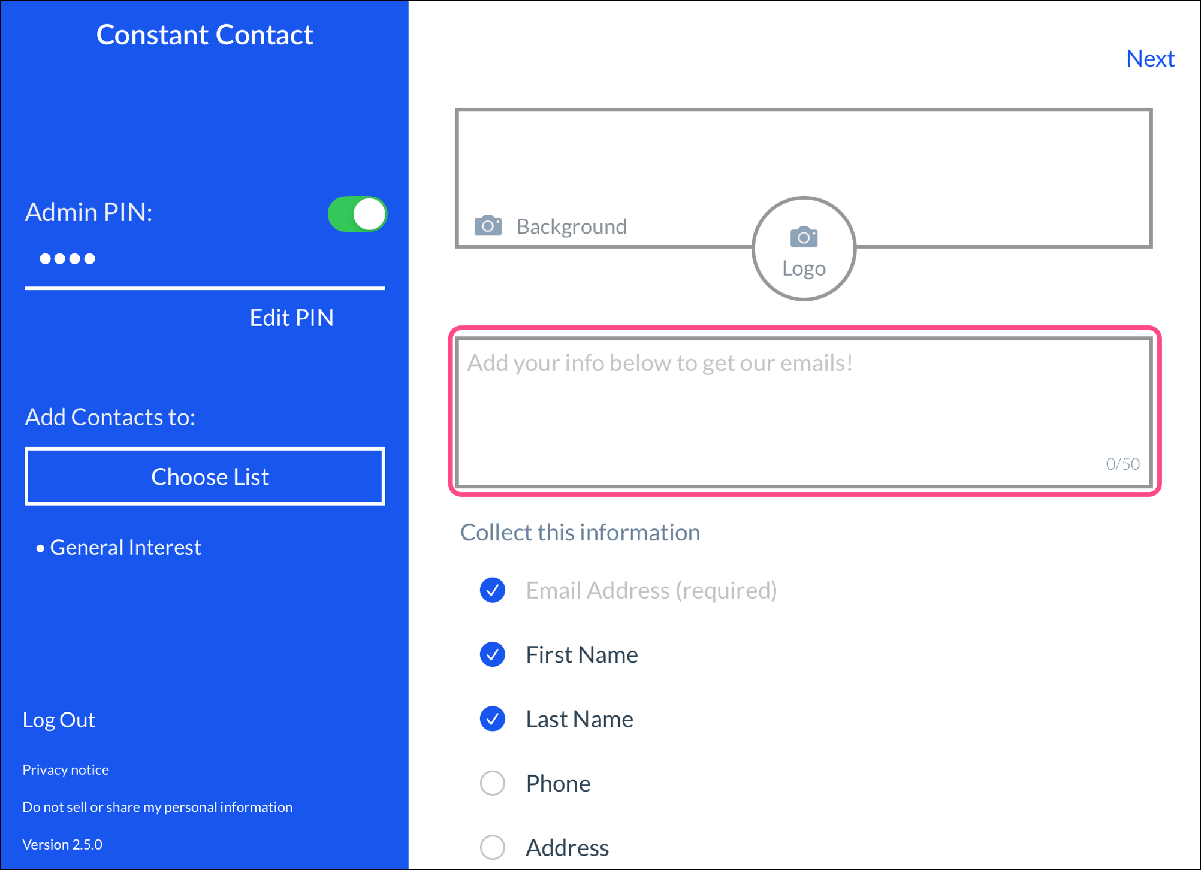1201x870 pixels.
Task: Click the First Name label
Action: 581,654
